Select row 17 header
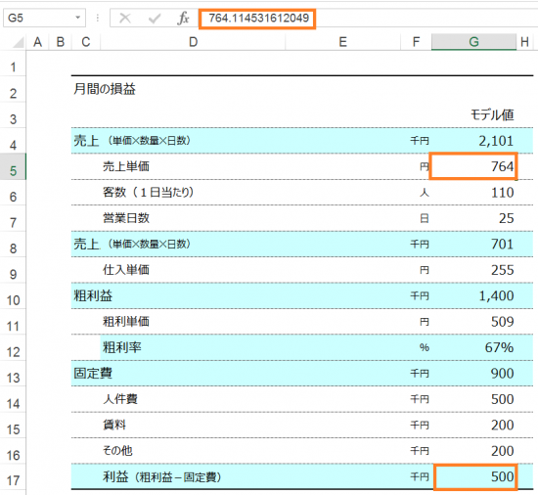 [13, 480]
